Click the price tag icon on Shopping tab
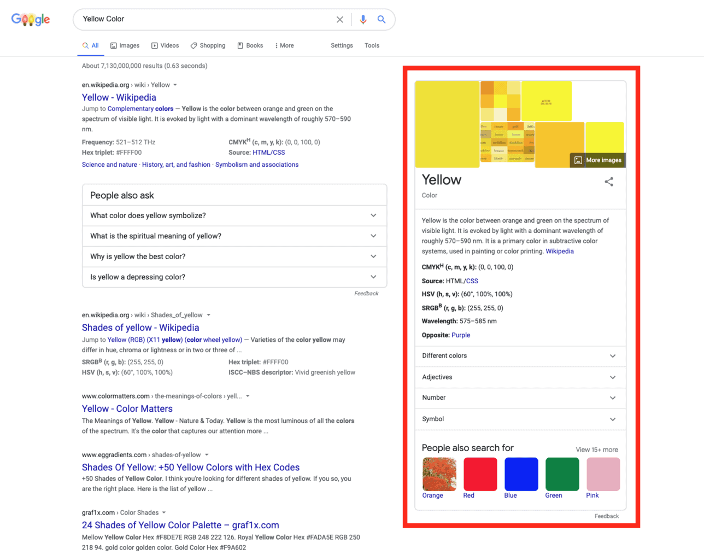The height and width of the screenshot is (560, 704). point(193,45)
